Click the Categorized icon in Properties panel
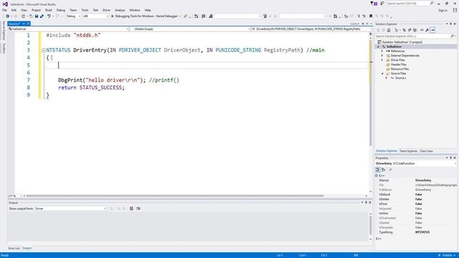Screen dimensions: 459x258 pos(378,170)
